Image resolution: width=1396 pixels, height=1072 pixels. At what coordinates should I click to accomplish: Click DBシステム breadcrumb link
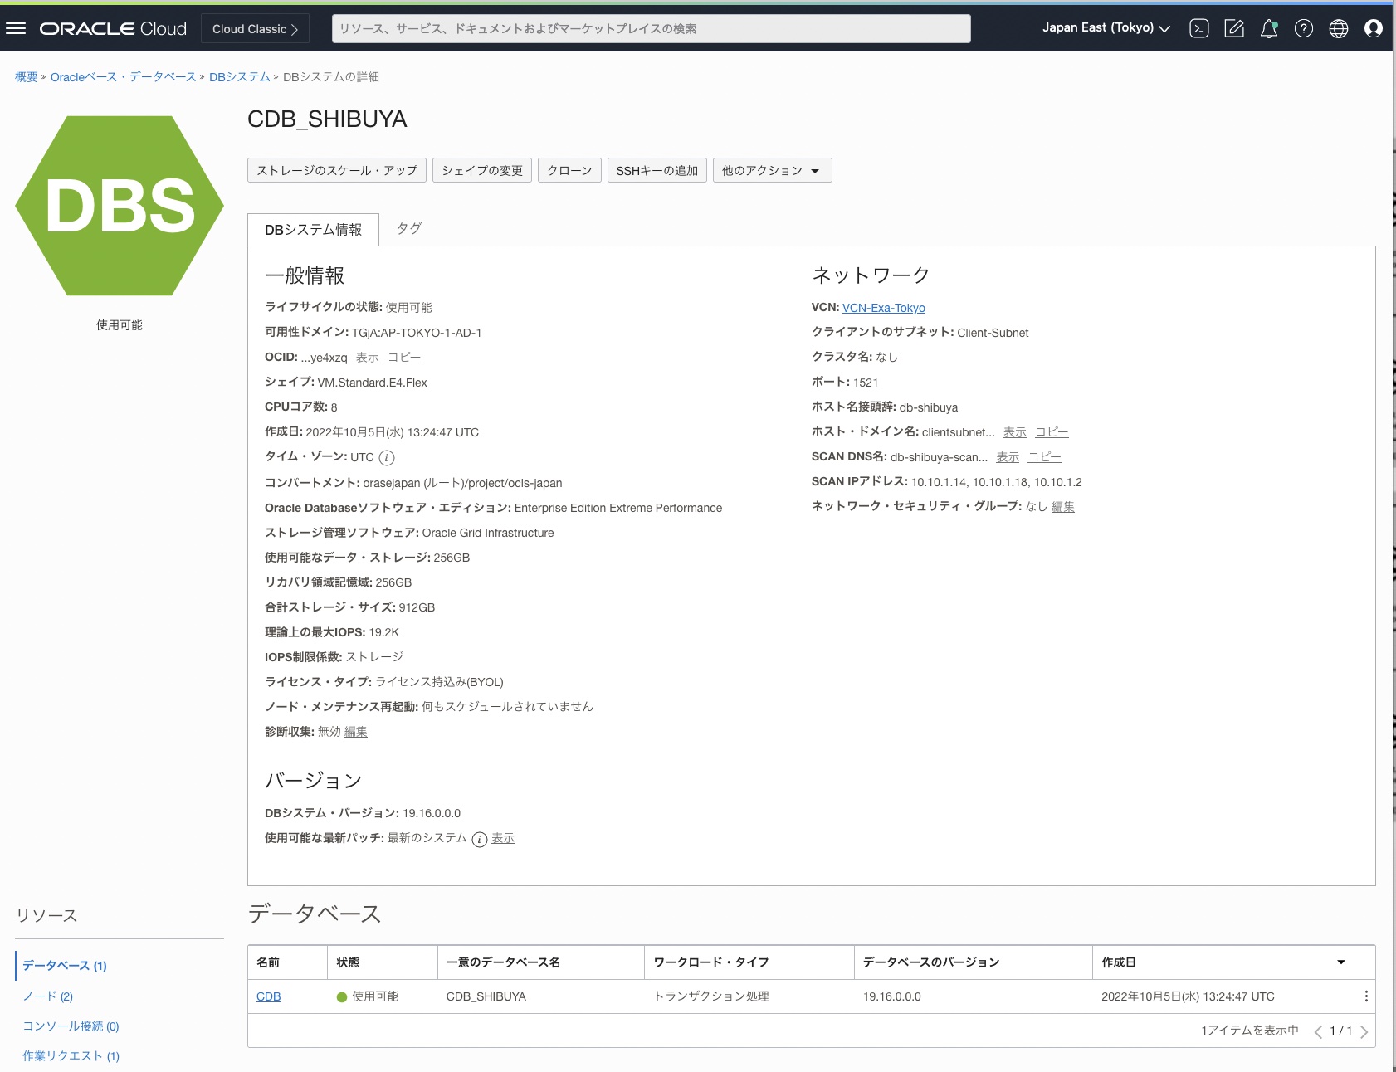click(x=239, y=77)
